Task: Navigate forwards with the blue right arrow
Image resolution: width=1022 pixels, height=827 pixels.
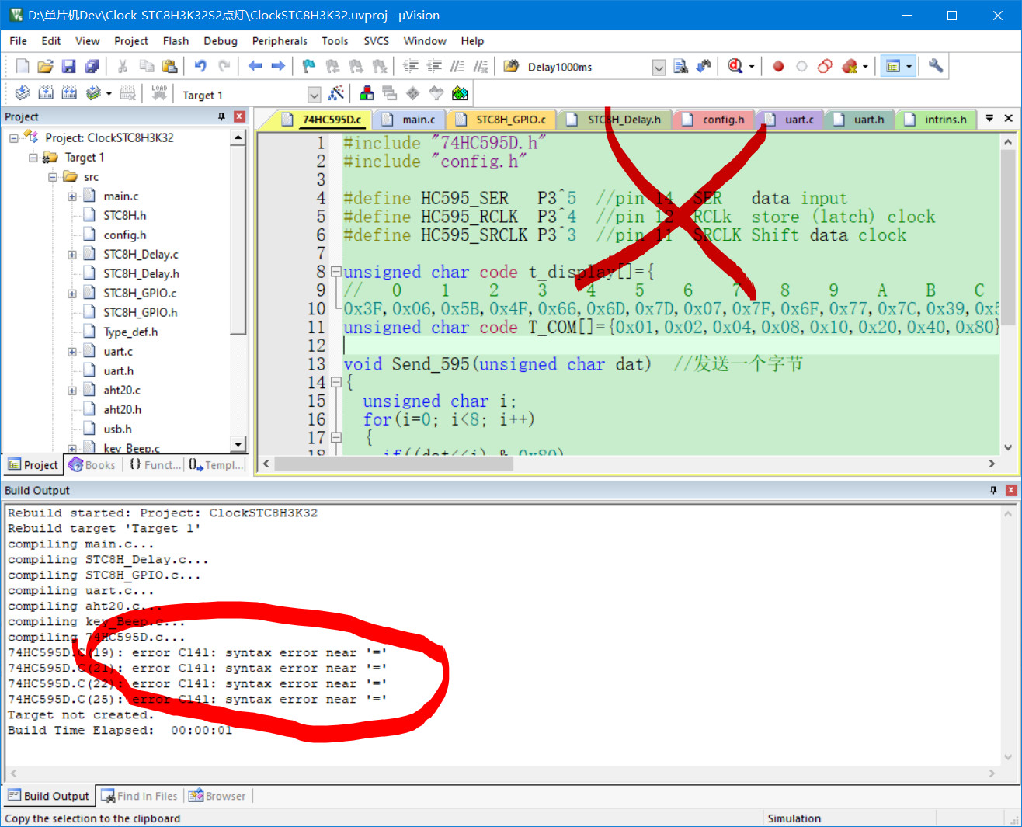Action: 277,67
